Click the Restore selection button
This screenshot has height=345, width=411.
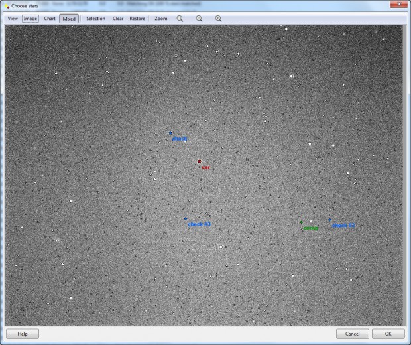[x=137, y=19]
